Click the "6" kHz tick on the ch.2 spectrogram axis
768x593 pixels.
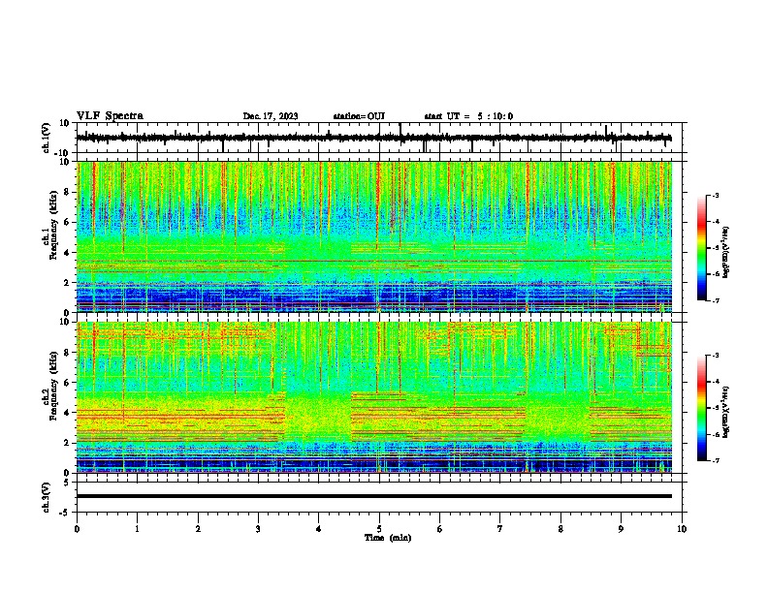pyautogui.click(x=67, y=383)
